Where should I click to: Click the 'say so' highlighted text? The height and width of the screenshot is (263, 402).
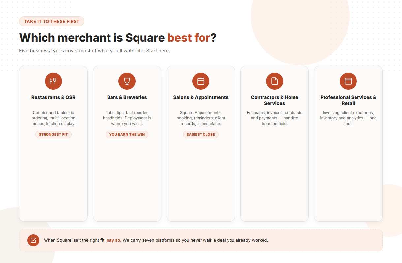tap(113, 240)
